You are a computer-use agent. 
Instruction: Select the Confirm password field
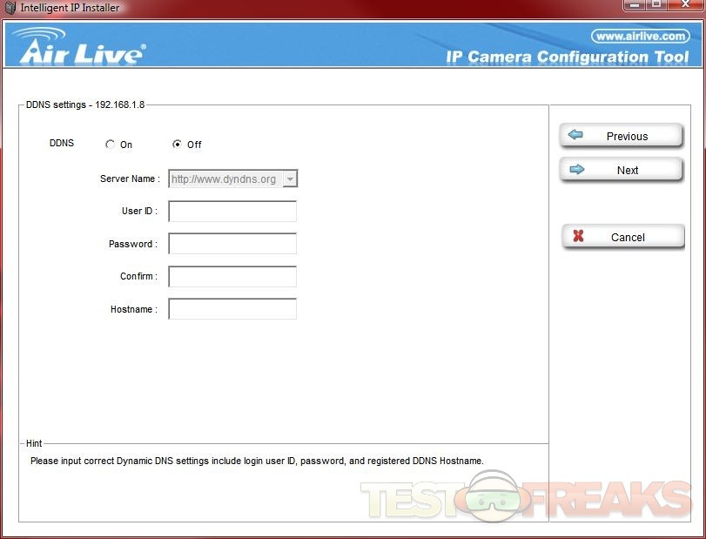tap(232, 277)
